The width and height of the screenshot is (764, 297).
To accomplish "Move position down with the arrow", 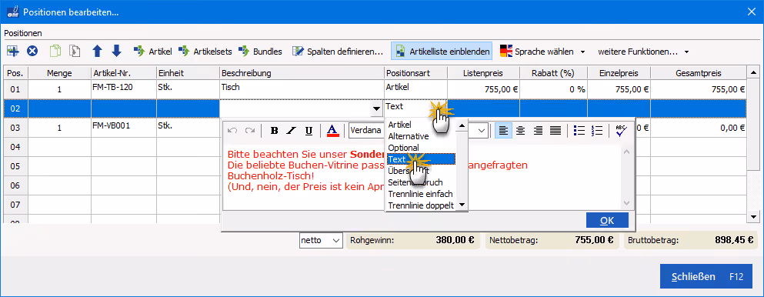I will point(116,51).
